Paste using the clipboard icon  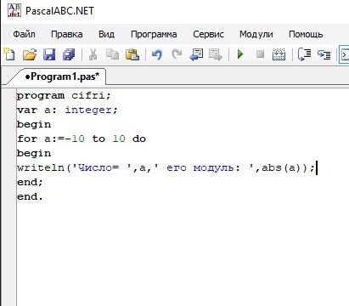pos(132,54)
